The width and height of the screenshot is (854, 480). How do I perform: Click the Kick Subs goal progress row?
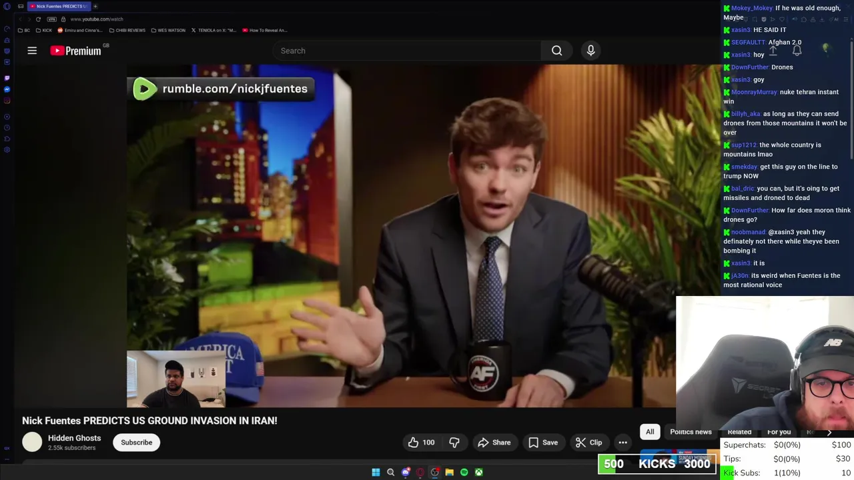(x=787, y=473)
